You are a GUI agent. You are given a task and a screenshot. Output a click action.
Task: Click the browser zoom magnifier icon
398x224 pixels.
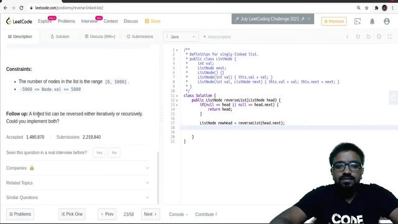[358, 8]
